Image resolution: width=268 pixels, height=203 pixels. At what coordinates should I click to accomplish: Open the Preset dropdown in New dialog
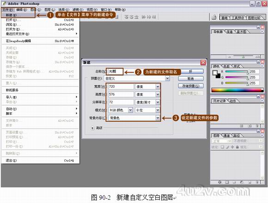click(x=167, y=78)
